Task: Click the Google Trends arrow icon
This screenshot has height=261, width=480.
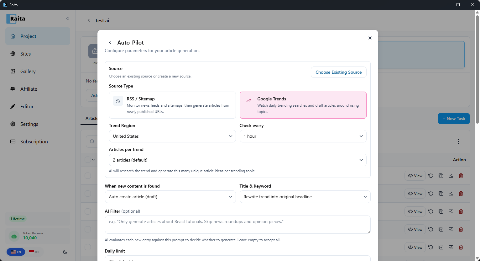Action: 249,101
